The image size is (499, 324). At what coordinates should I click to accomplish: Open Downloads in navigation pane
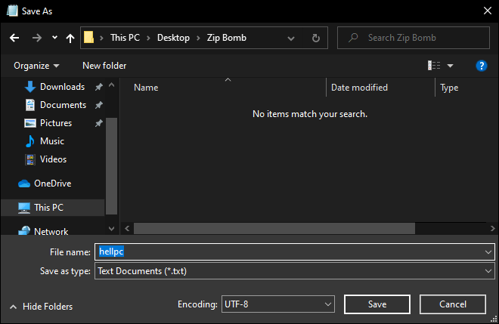(x=62, y=87)
